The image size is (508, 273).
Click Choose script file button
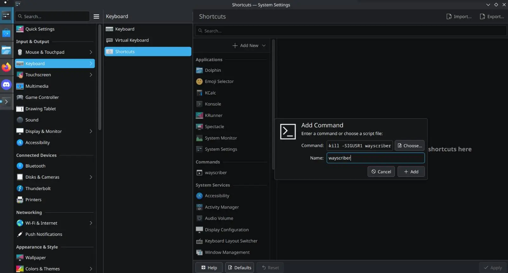click(x=410, y=146)
